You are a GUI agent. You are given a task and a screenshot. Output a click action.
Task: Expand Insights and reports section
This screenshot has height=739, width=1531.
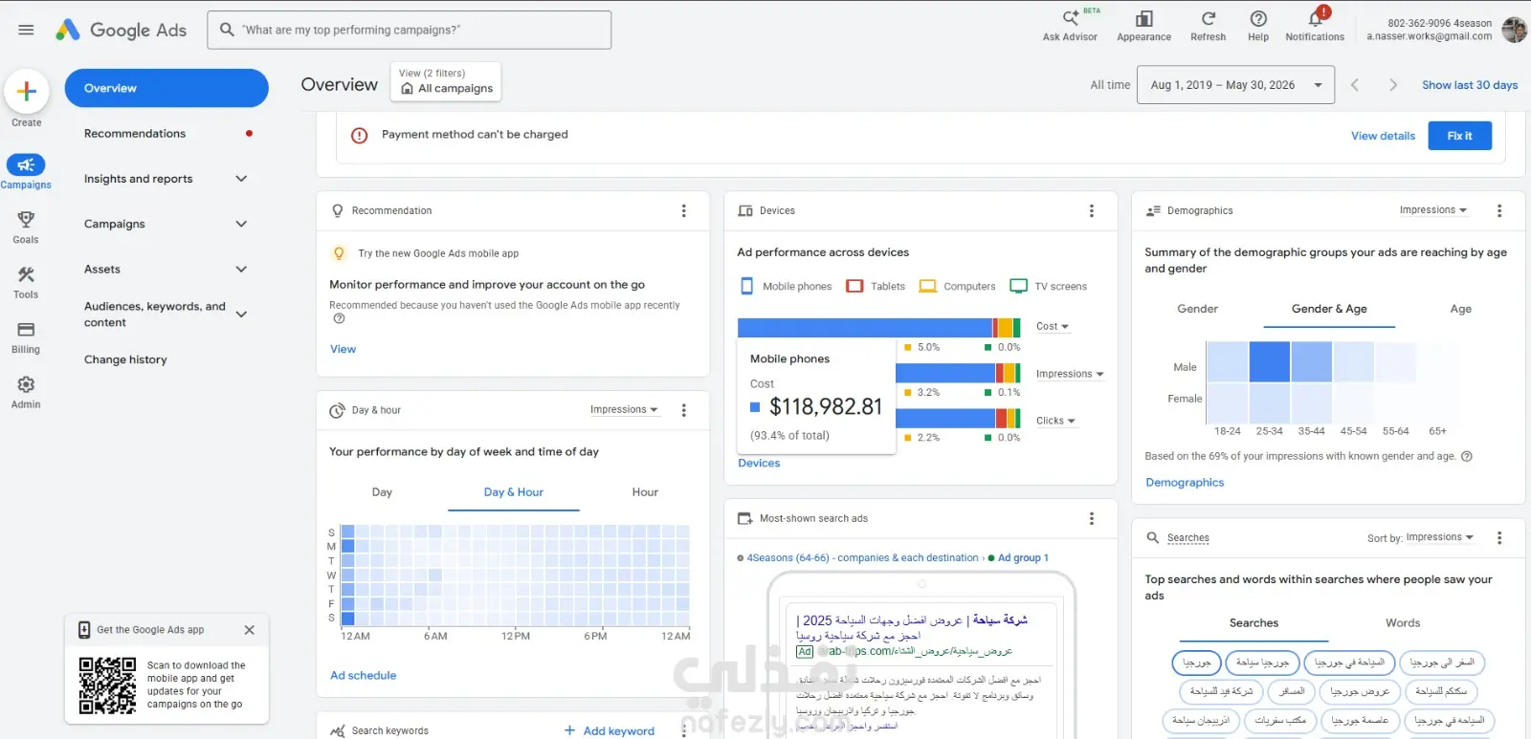click(241, 179)
